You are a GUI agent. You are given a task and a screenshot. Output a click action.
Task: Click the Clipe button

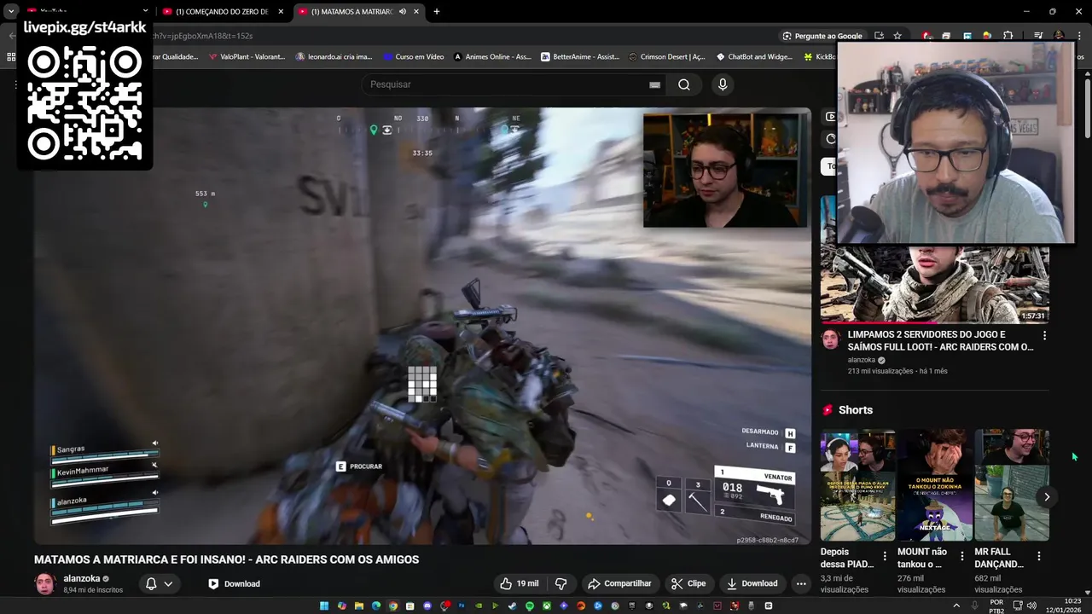point(688,583)
